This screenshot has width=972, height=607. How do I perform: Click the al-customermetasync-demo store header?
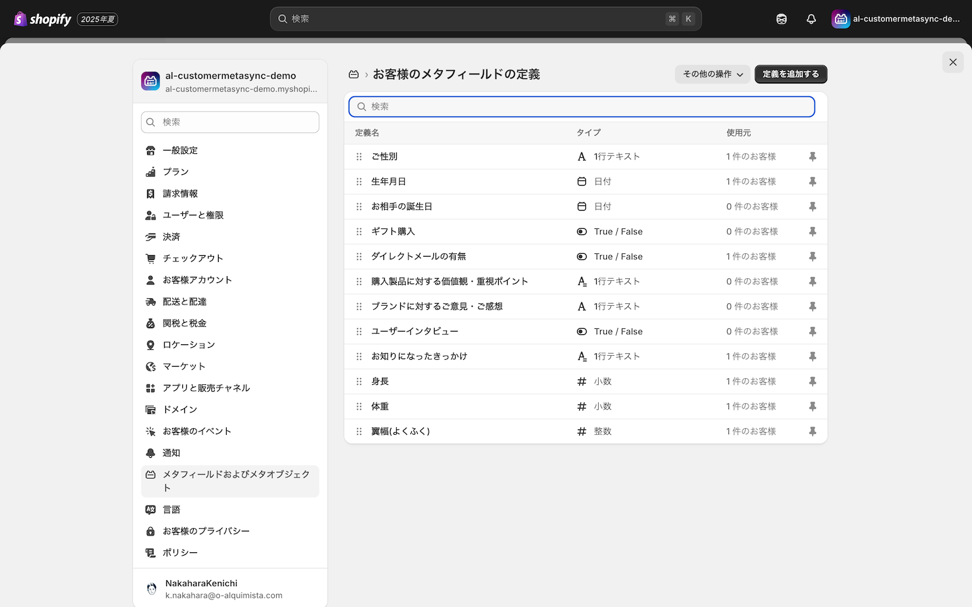coord(230,82)
